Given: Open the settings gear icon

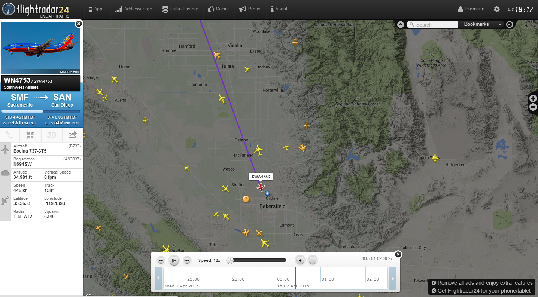Looking at the screenshot, I should click(x=496, y=9).
